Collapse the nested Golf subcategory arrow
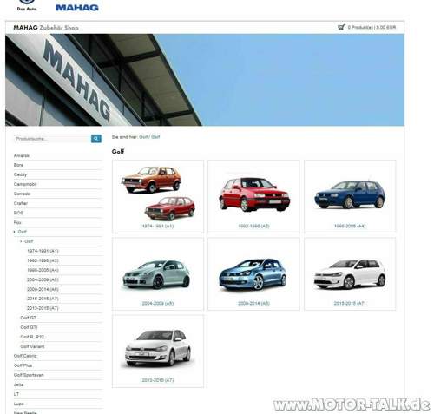The height and width of the screenshot is (414, 434). pos(21,241)
